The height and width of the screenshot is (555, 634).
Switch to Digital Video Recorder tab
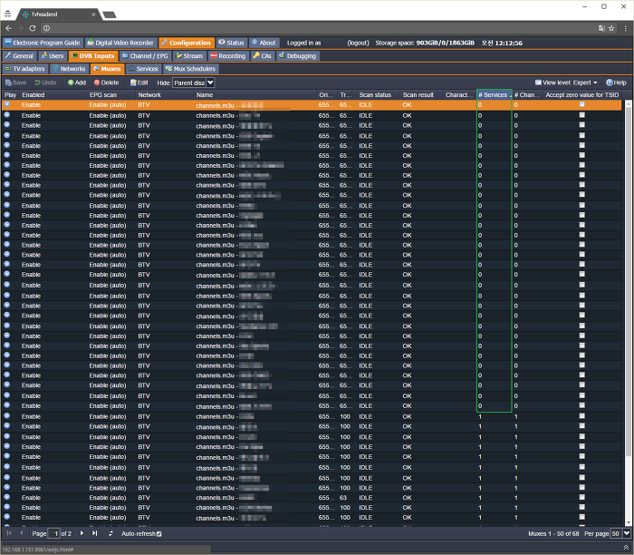pos(120,43)
